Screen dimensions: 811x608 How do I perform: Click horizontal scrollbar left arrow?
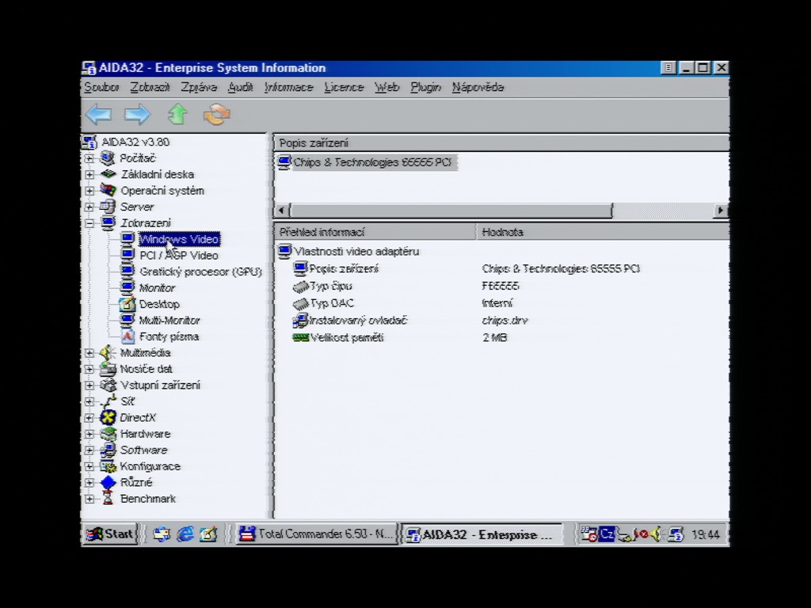pyautogui.click(x=281, y=211)
